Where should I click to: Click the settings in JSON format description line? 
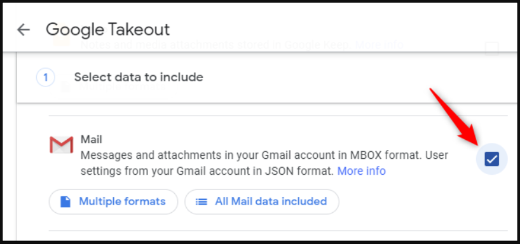207,171
